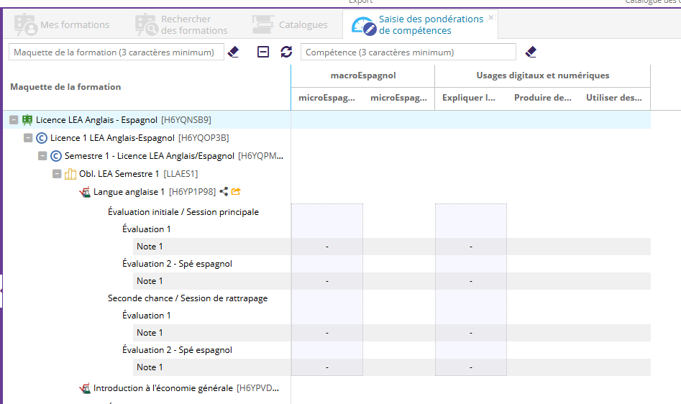
Task: Click the refresh arrows icon
Action: coord(286,52)
